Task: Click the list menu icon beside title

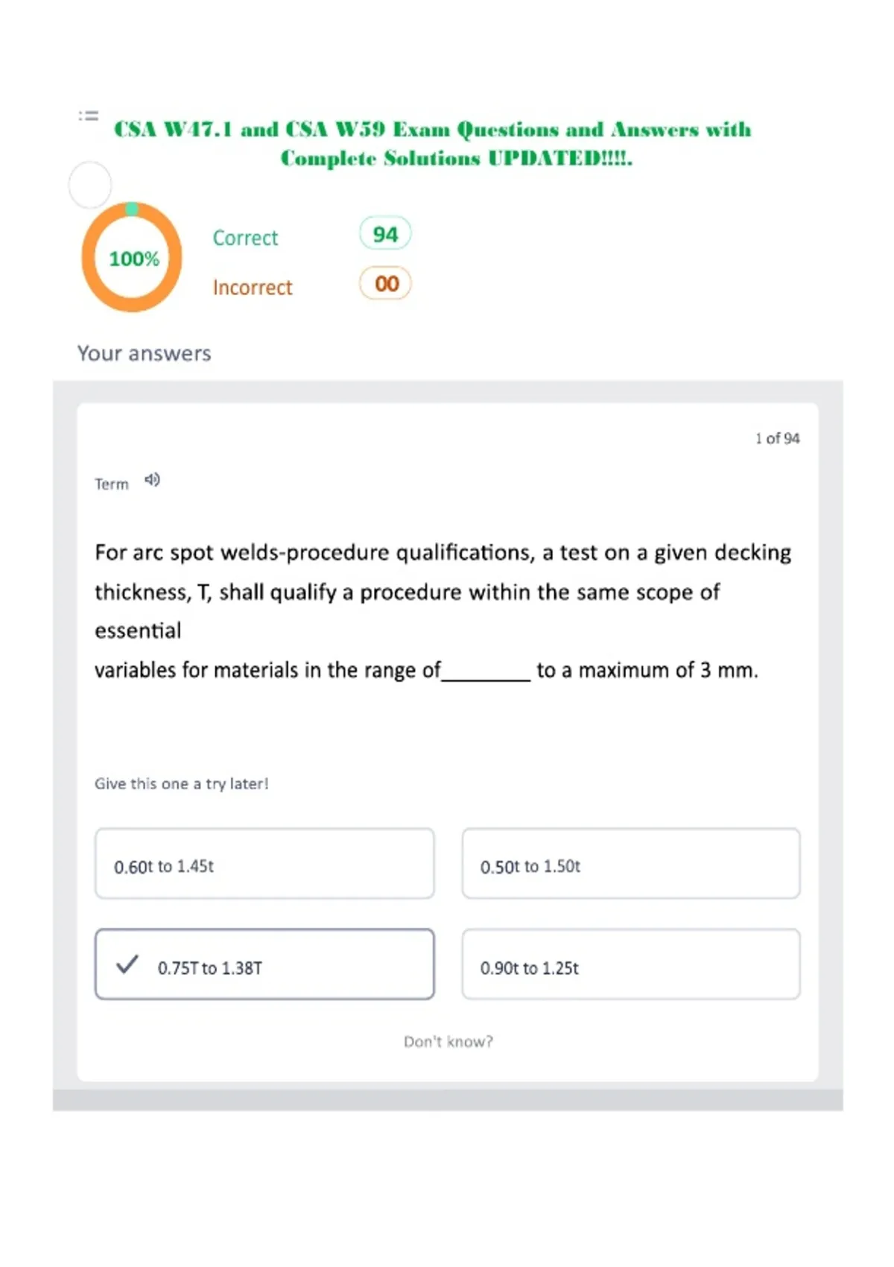Action: click(x=89, y=116)
